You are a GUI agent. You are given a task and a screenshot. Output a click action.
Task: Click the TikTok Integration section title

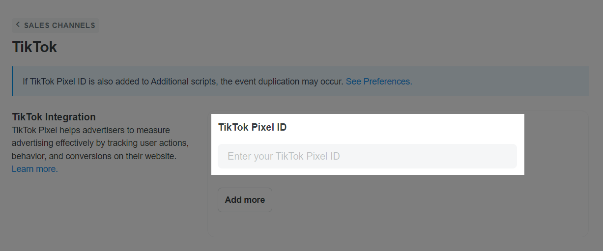tap(54, 117)
